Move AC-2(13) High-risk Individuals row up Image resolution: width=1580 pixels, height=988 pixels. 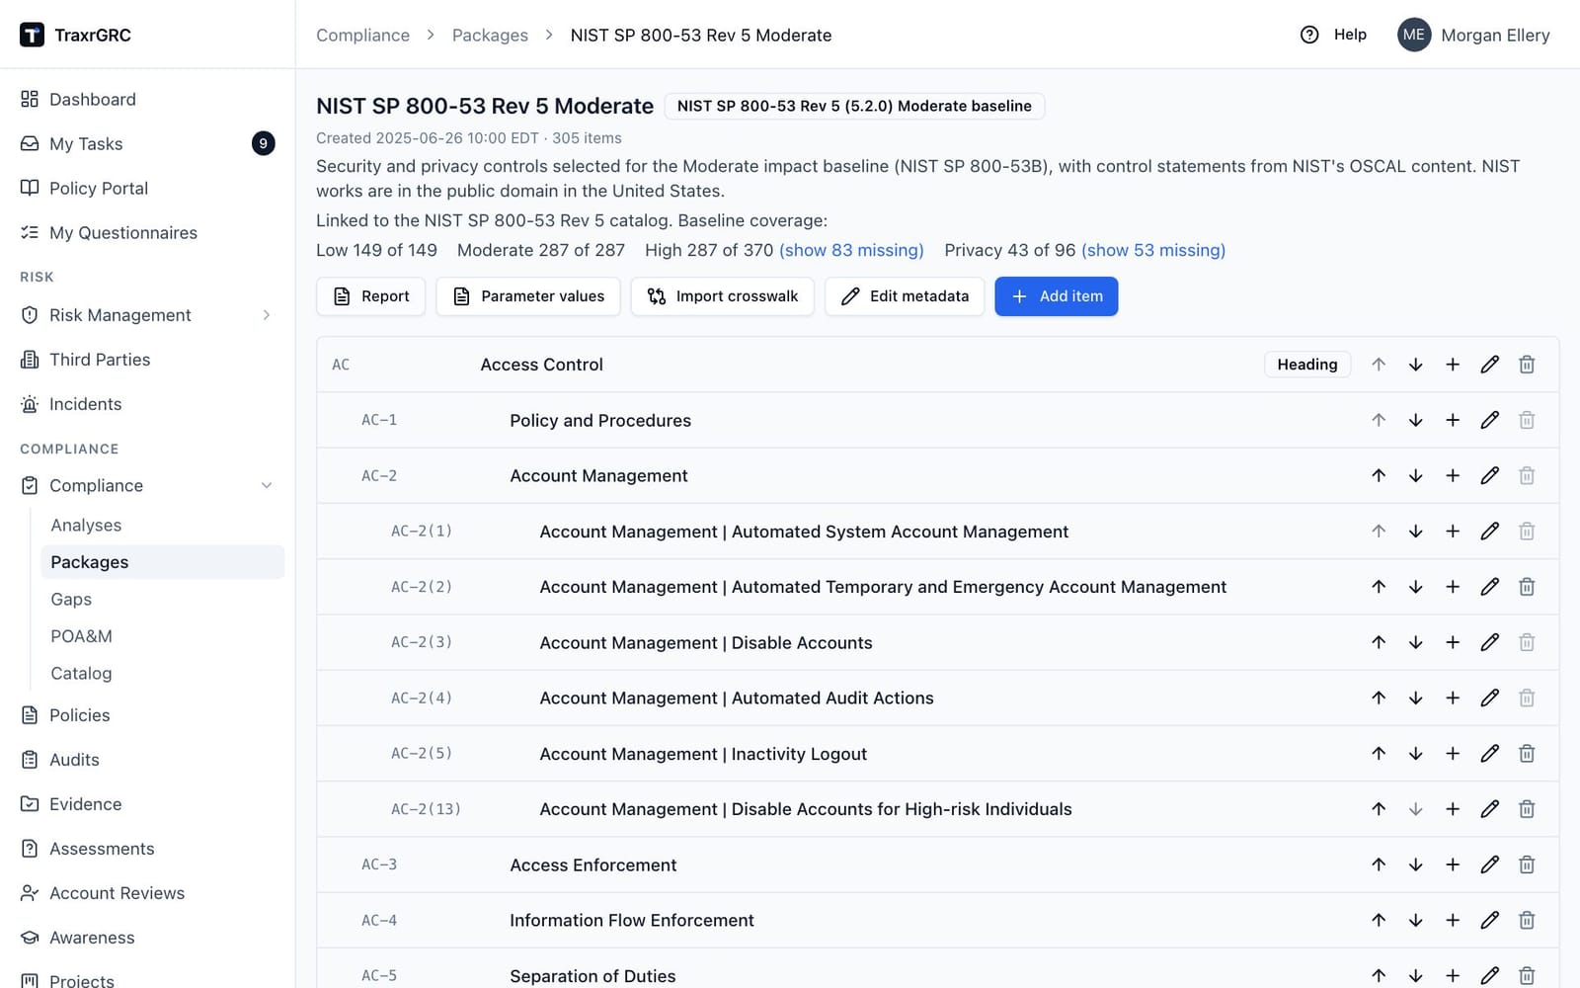[1379, 809]
